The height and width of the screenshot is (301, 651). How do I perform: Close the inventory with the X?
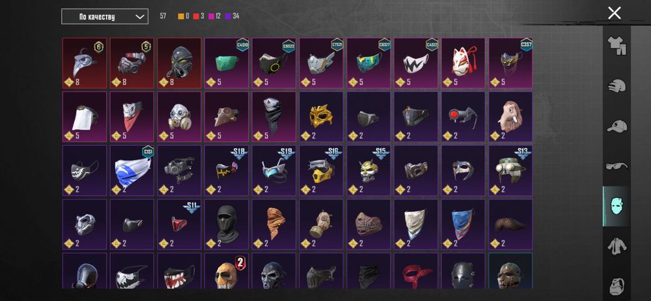point(614,13)
